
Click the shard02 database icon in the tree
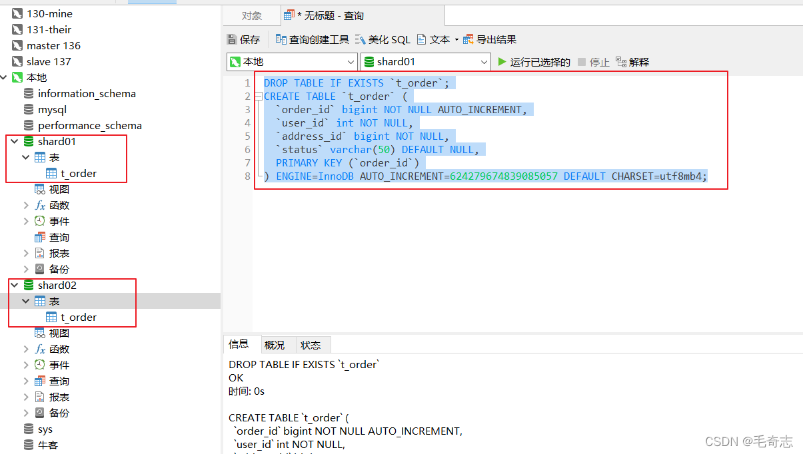pos(29,285)
